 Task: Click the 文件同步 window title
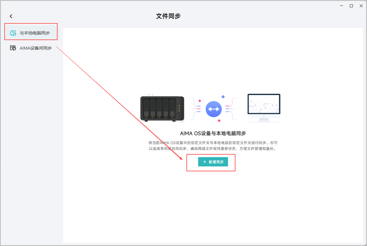click(x=168, y=16)
